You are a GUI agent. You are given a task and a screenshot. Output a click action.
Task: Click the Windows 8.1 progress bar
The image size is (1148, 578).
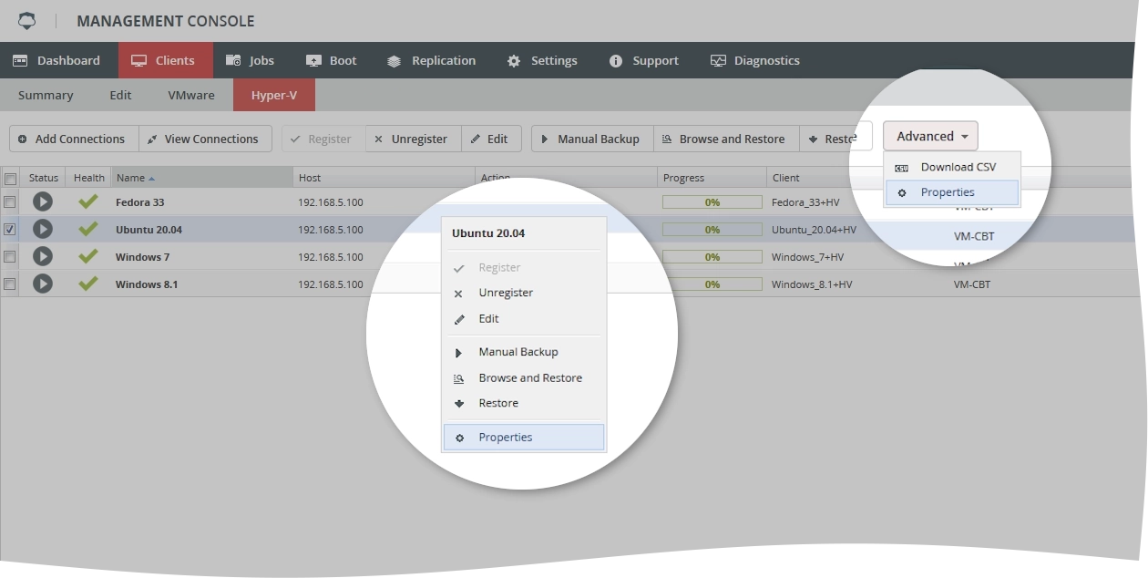(712, 284)
